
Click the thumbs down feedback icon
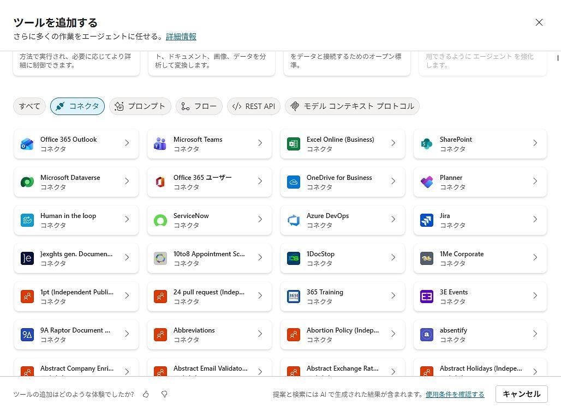pyautogui.click(x=164, y=394)
